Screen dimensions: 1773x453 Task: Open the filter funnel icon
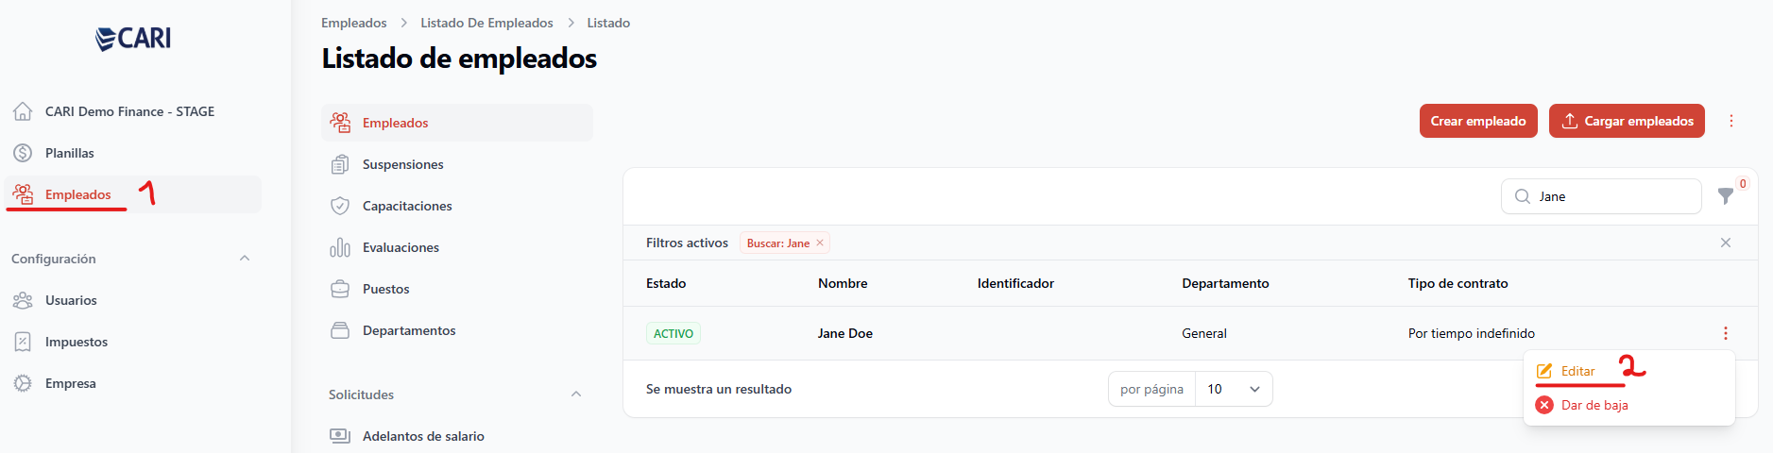[1726, 196]
